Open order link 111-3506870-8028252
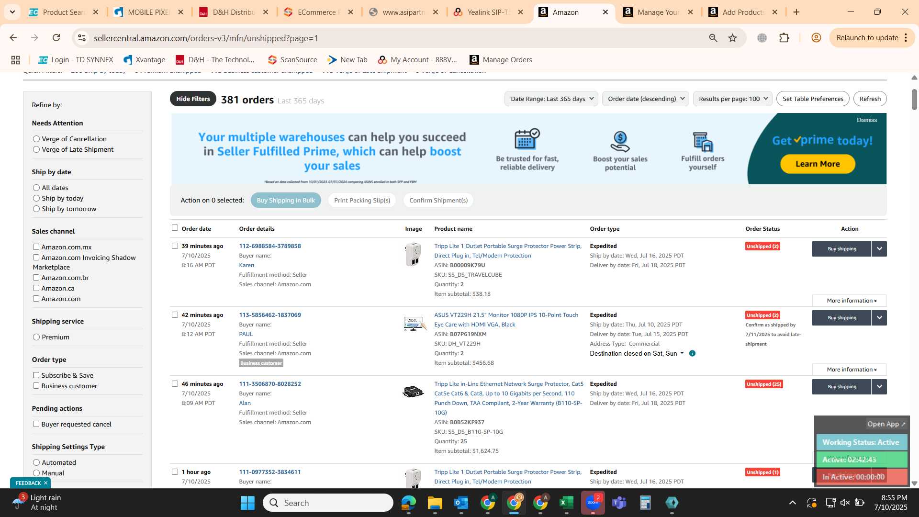The width and height of the screenshot is (919, 517). coord(270,384)
